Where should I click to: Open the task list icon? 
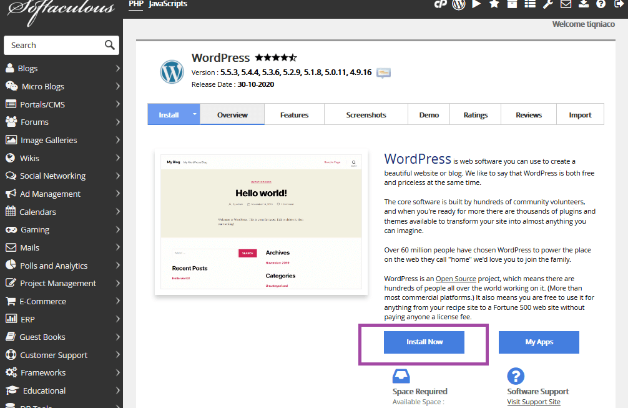[530, 4]
